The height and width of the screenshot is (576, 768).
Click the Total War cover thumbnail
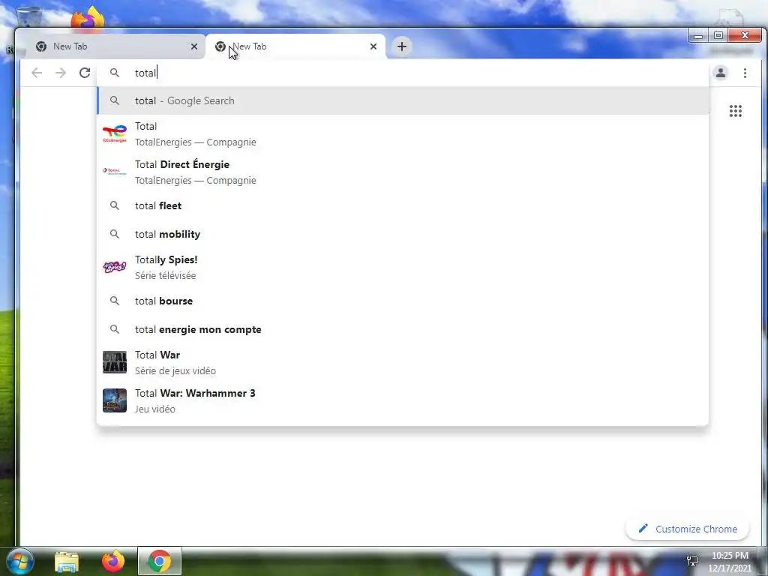pos(115,362)
